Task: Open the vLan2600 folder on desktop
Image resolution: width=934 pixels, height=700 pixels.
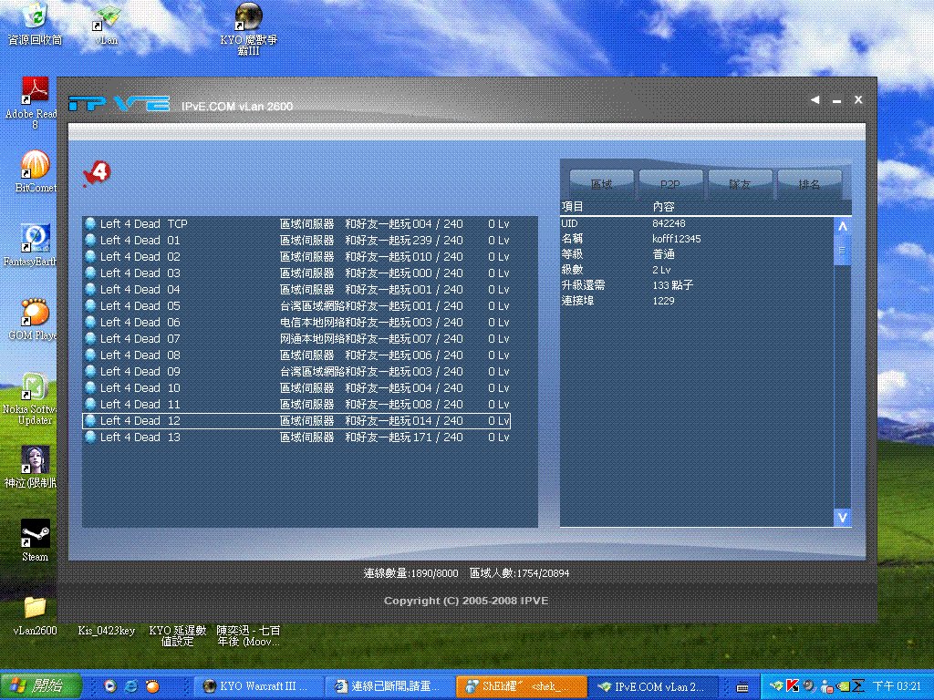Action: 35,607
